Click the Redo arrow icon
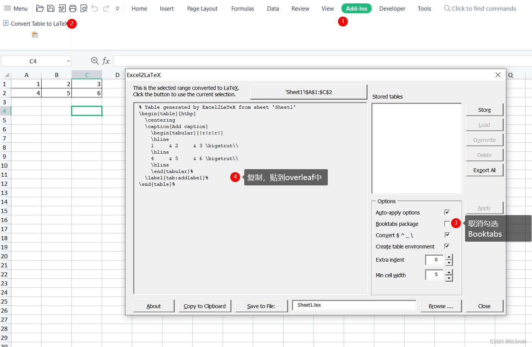This screenshot has width=532, height=347. 106,8
